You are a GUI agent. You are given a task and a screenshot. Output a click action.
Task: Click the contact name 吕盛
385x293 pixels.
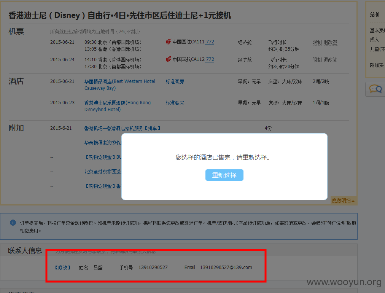98,268
